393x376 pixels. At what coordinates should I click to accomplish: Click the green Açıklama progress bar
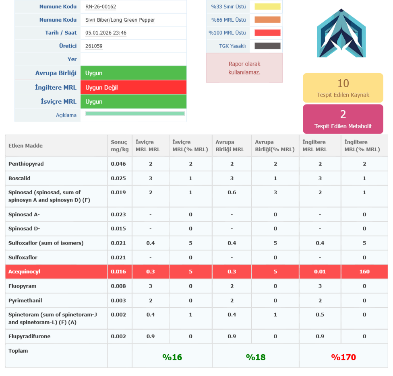click(x=135, y=114)
